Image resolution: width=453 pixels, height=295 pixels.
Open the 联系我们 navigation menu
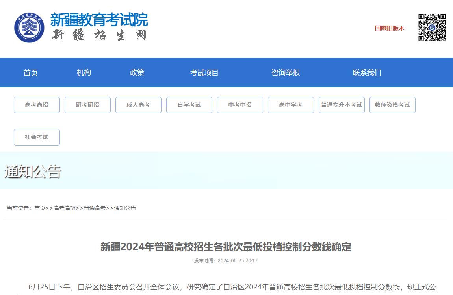click(366, 72)
